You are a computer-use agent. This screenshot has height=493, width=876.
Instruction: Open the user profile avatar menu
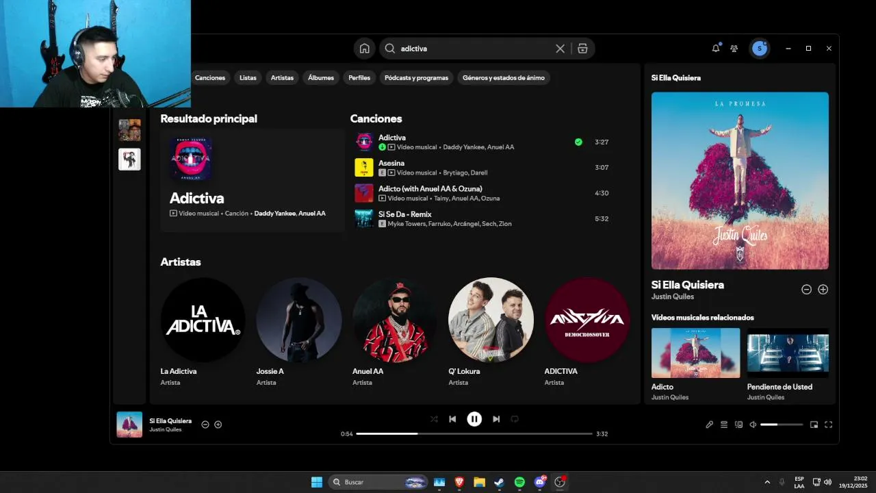point(758,49)
